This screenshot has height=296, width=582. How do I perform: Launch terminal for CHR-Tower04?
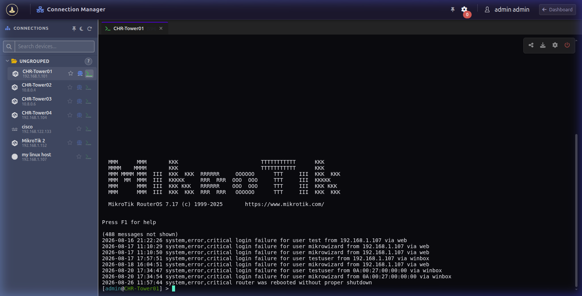click(88, 115)
